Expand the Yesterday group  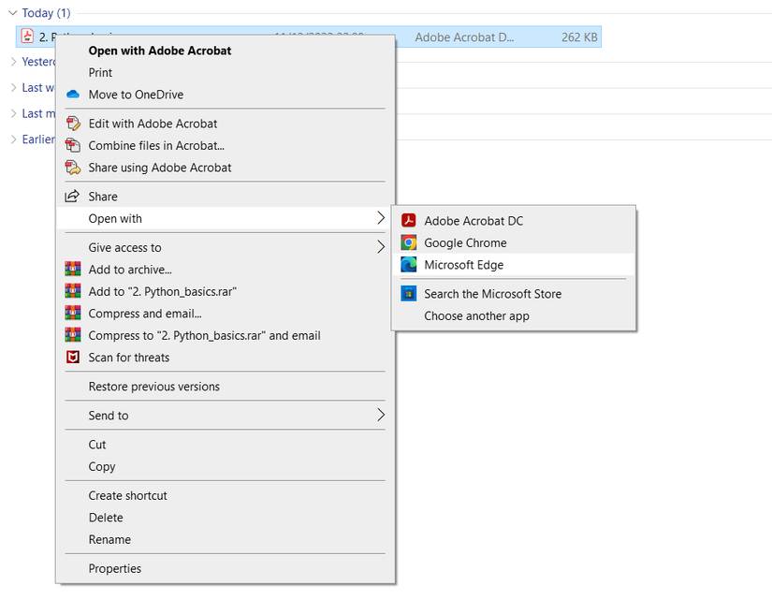click(12, 61)
